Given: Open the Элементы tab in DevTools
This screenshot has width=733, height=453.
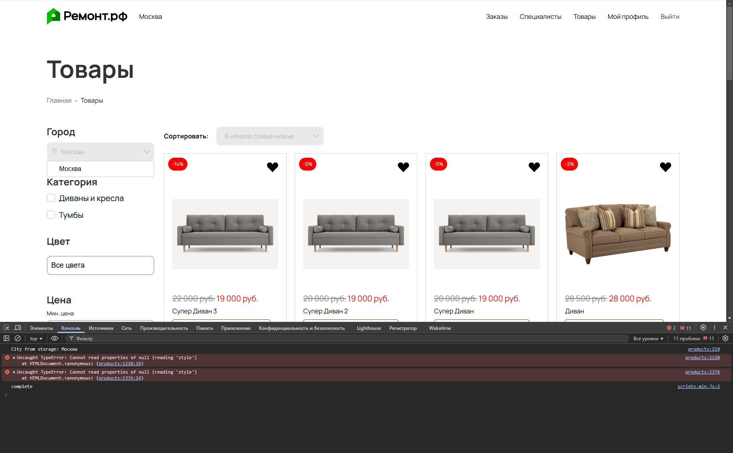Looking at the screenshot, I should click(x=41, y=328).
